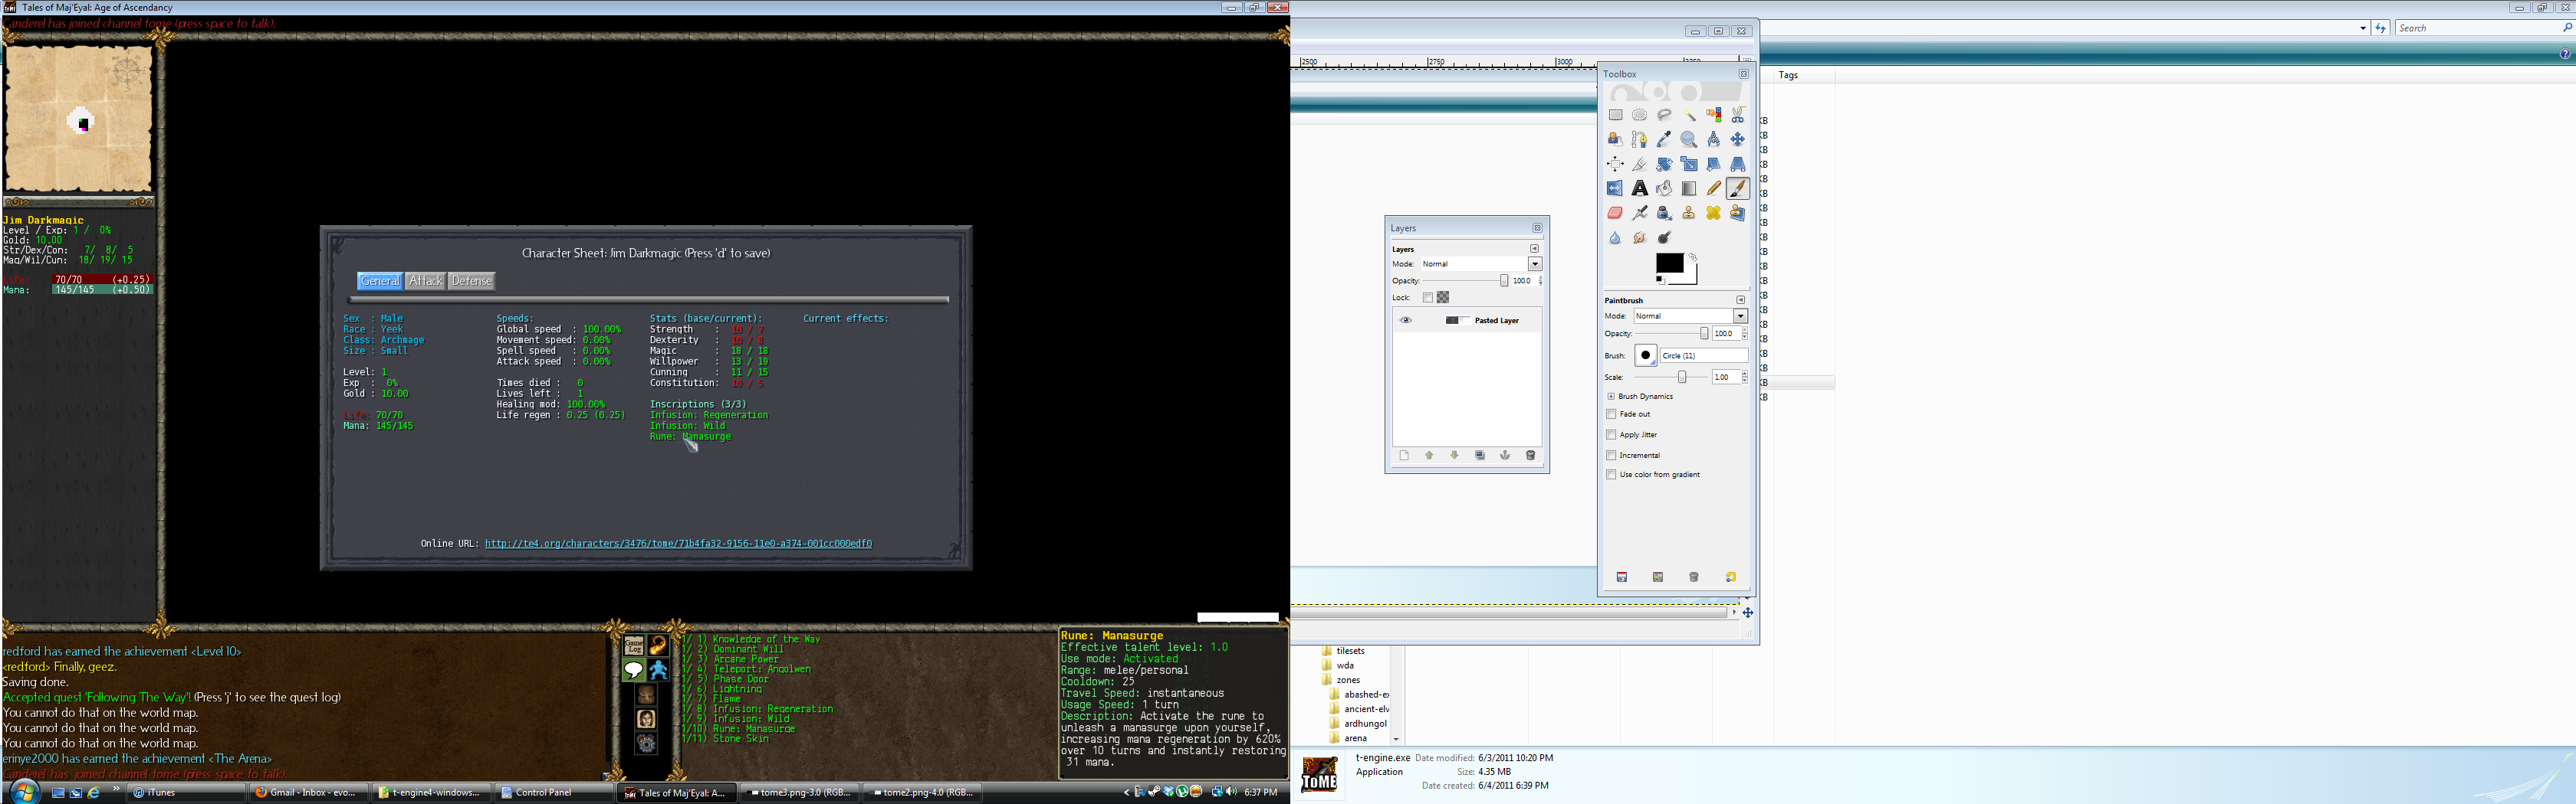Open the settings gear icon in ToME
2576x804 pixels.
[x=646, y=743]
